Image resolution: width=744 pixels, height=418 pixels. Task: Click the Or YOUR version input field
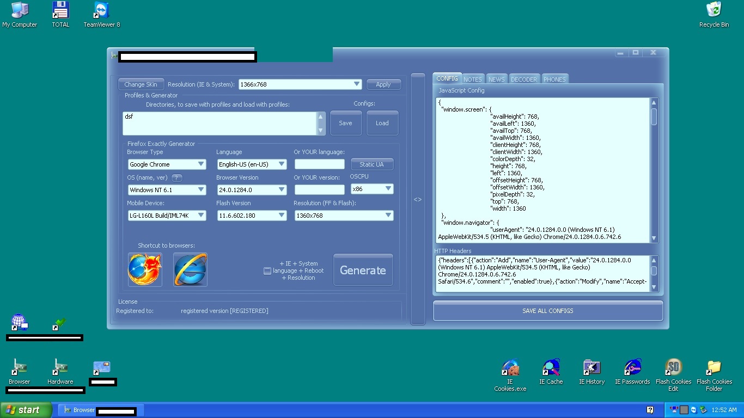coord(320,189)
